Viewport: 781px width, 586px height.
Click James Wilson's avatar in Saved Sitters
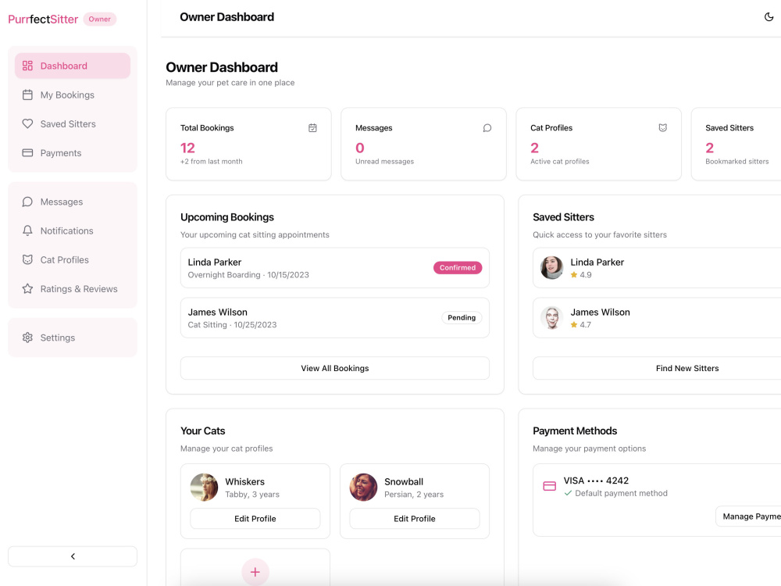pyautogui.click(x=552, y=317)
